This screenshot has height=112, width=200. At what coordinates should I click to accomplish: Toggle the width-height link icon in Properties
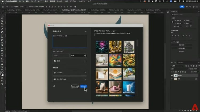(x=173, y=22)
